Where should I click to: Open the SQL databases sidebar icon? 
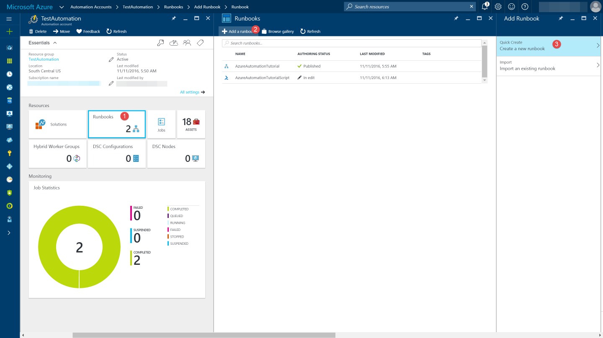[9, 100]
